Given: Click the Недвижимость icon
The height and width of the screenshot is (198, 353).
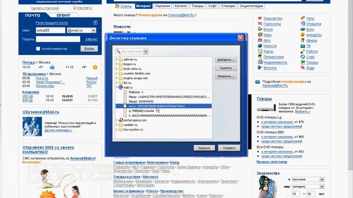Looking at the screenshot, I should pyautogui.click(x=260, y=62).
